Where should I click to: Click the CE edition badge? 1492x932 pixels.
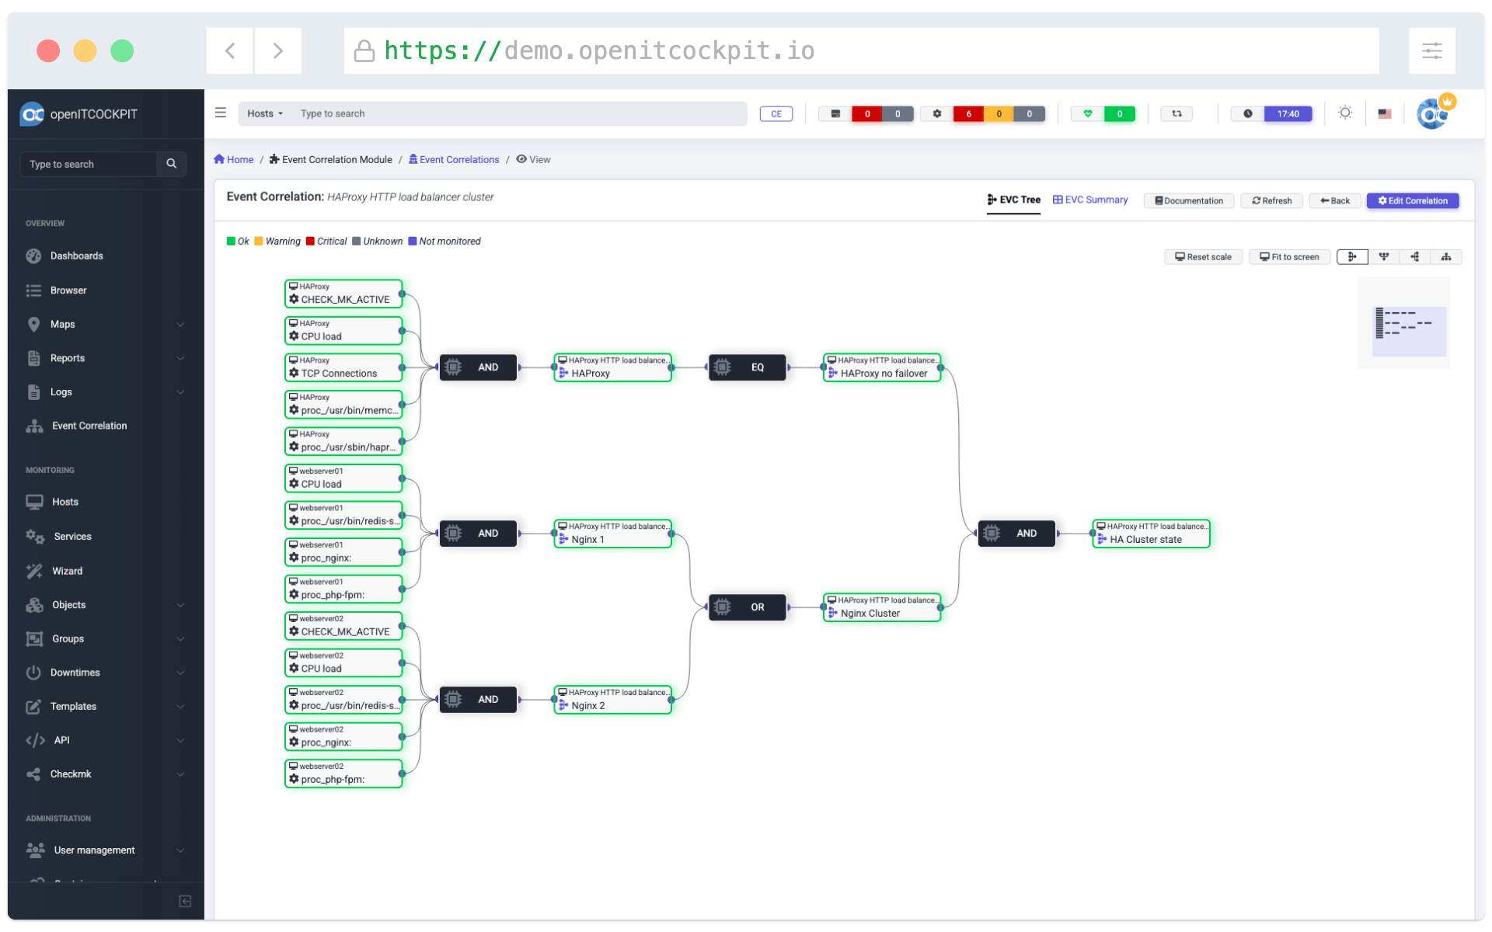776,113
